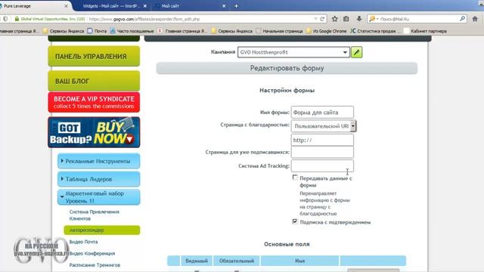The image size is (484, 272).
Task: Expand 'Таблица Лидеров' menu section
Action: coord(98,179)
